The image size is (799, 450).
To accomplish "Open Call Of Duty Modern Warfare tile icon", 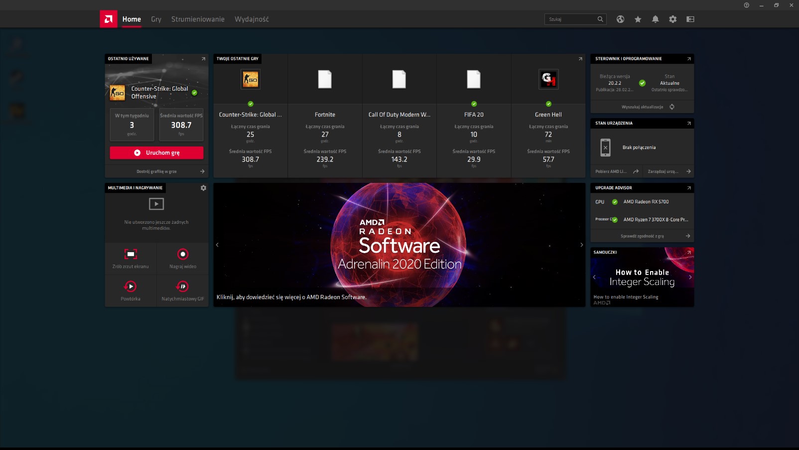I will pyautogui.click(x=399, y=79).
